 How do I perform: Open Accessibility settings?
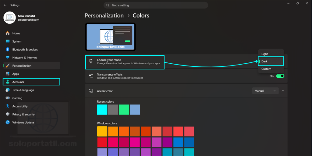click(x=32, y=106)
